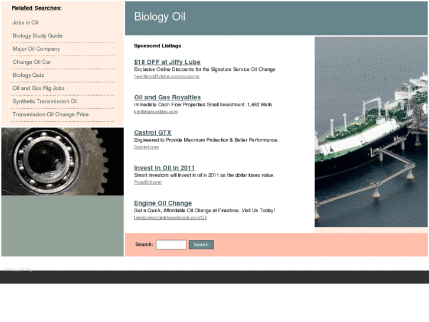
Task: Open the Invest In Oil In 2011 listing
Action: point(165,168)
